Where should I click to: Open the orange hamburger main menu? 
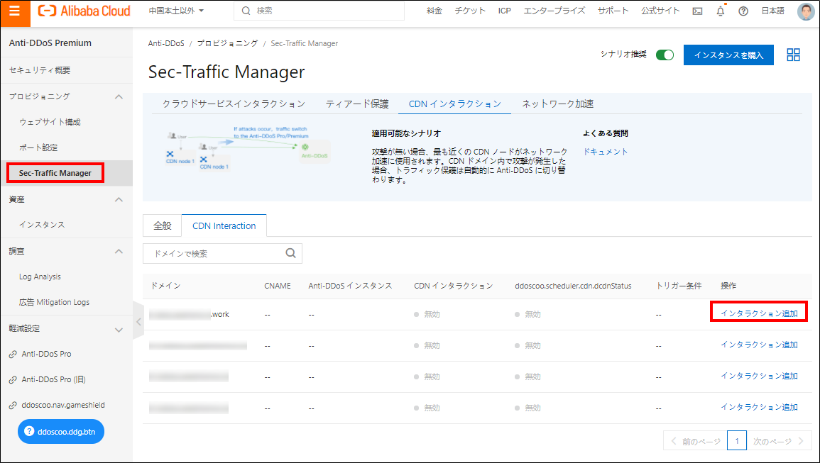(15, 11)
